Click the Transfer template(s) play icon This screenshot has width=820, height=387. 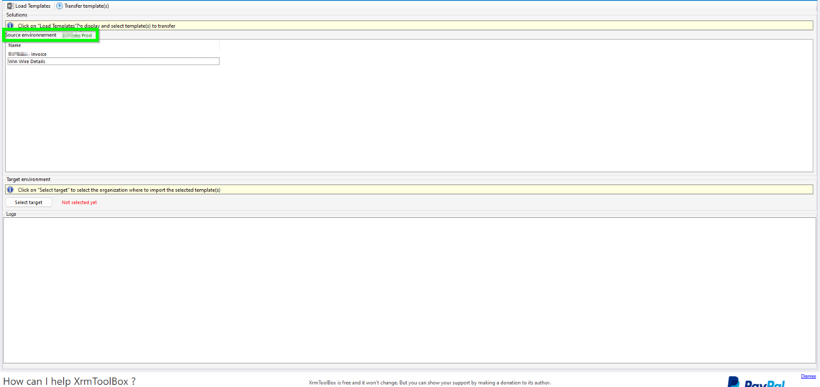click(59, 6)
